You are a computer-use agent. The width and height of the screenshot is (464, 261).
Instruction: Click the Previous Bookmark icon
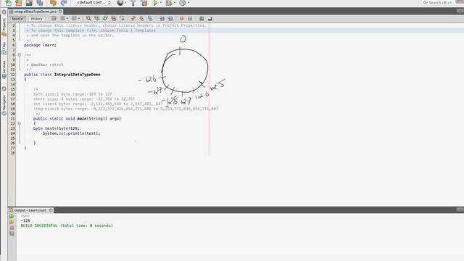click(x=133, y=19)
